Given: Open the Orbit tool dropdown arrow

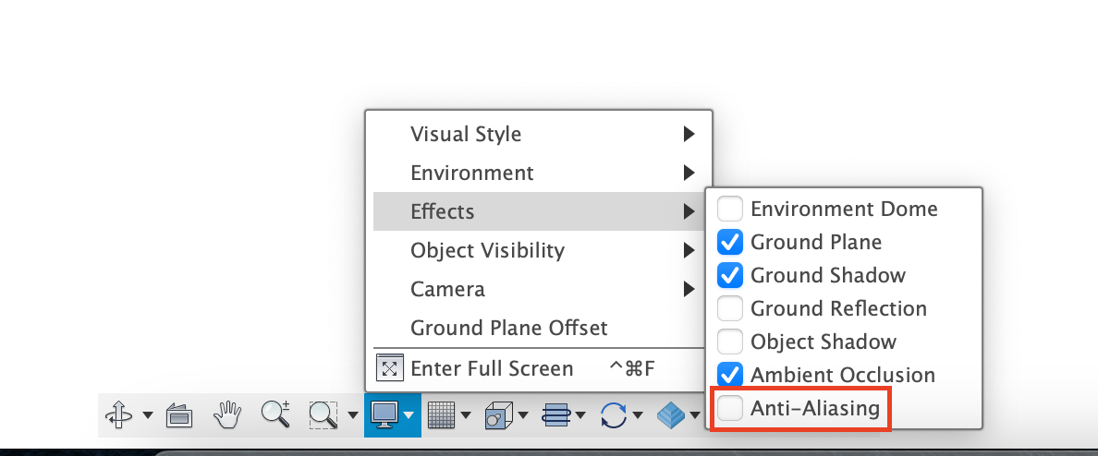Looking at the screenshot, I should (x=148, y=415).
